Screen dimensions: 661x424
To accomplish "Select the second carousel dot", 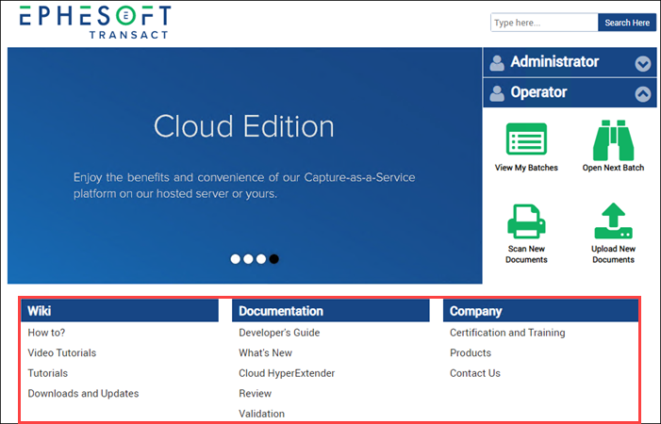I will pyautogui.click(x=248, y=259).
